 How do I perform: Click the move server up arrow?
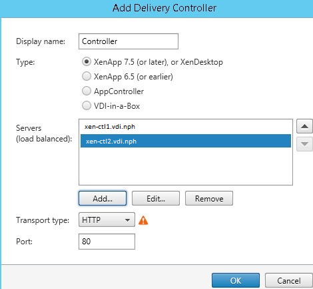click(x=304, y=126)
